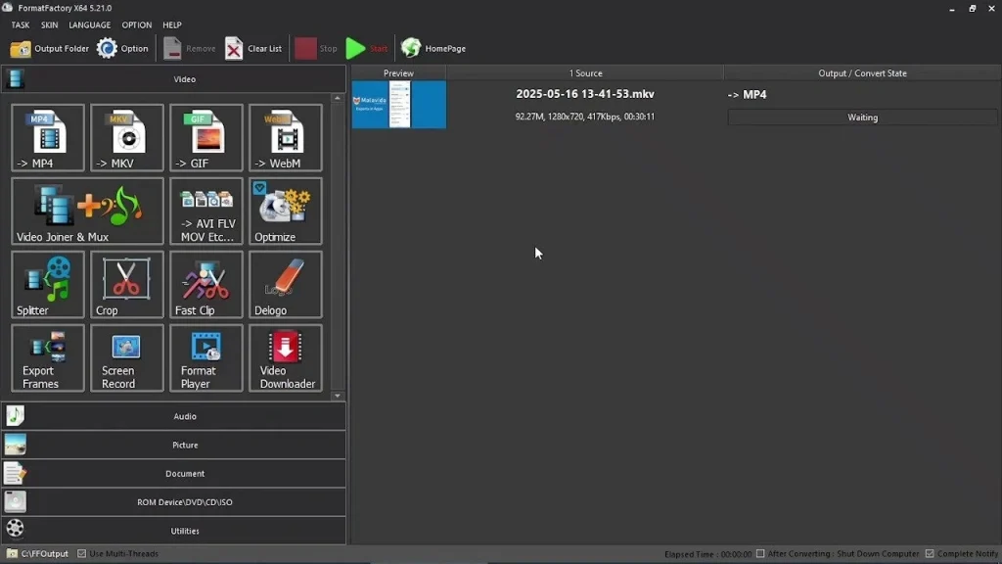The height and width of the screenshot is (564, 1002).
Task: Select the GIF conversion option
Action: (x=205, y=137)
